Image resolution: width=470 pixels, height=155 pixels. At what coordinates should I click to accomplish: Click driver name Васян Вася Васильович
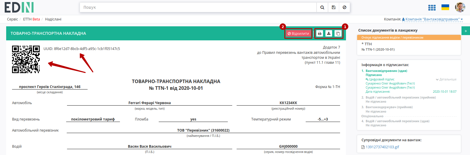[150, 147]
